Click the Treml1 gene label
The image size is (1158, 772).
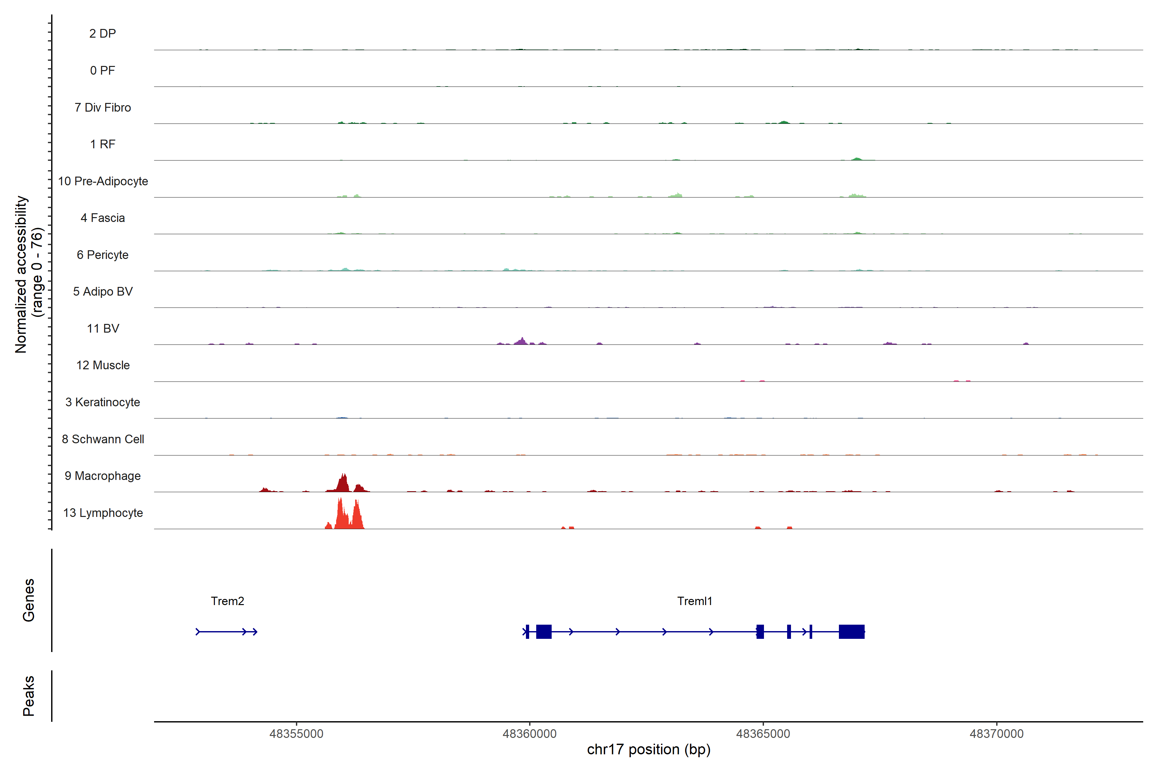694,601
